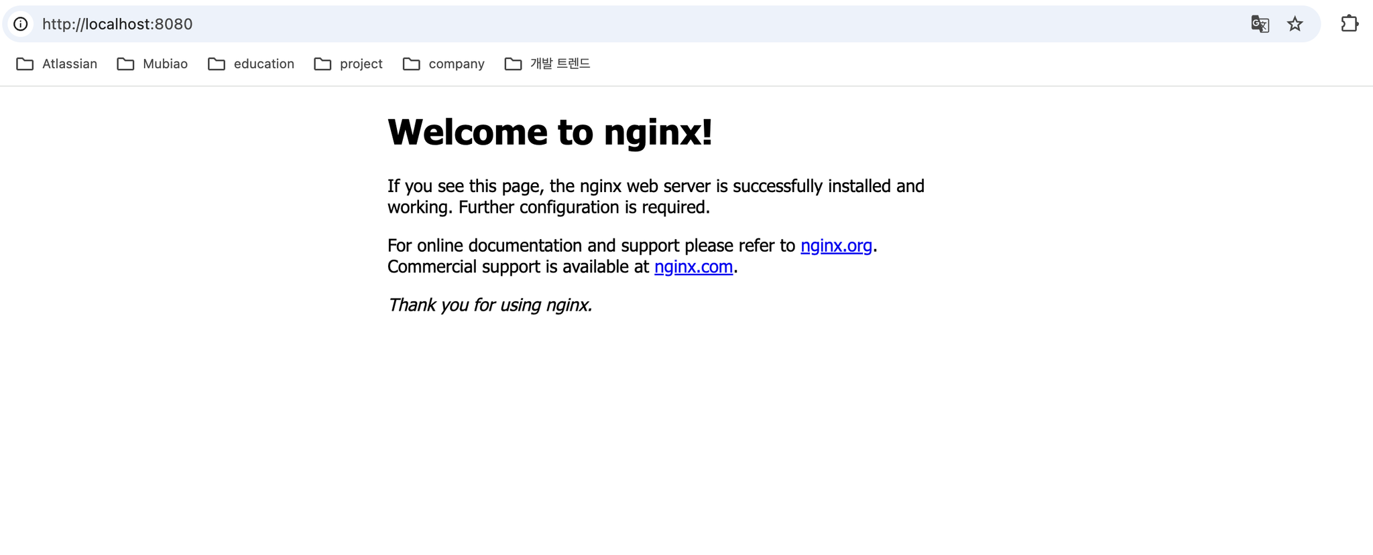Open the Atlassian bookmarks folder

pos(57,64)
